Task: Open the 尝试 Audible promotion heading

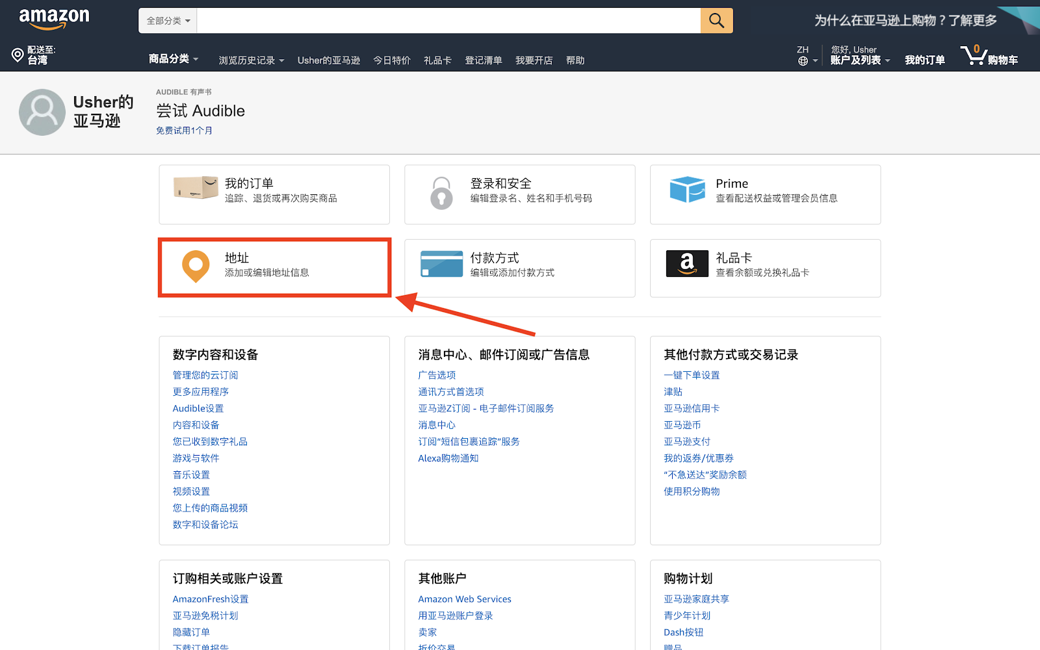Action: click(200, 110)
